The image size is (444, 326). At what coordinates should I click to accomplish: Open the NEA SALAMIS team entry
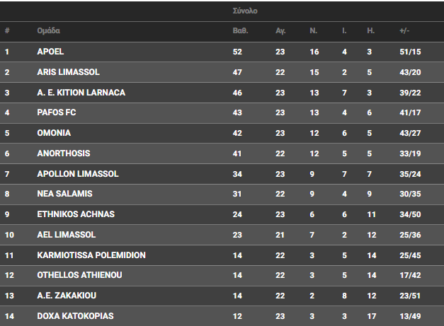coord(64,194)
